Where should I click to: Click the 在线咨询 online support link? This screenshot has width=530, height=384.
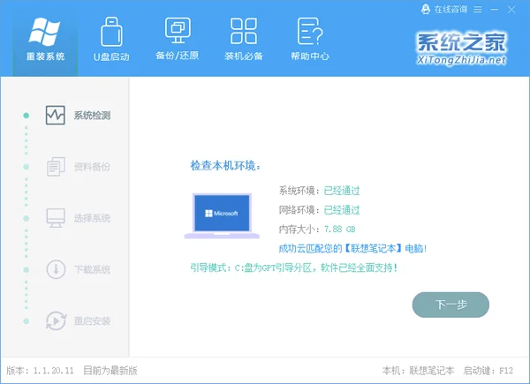click(x=443, y=9)
